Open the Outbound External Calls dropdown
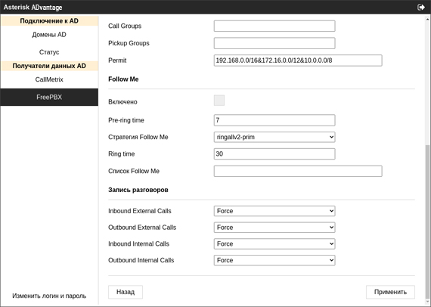Viewport: 431px width, 307px height. [274, 228]
